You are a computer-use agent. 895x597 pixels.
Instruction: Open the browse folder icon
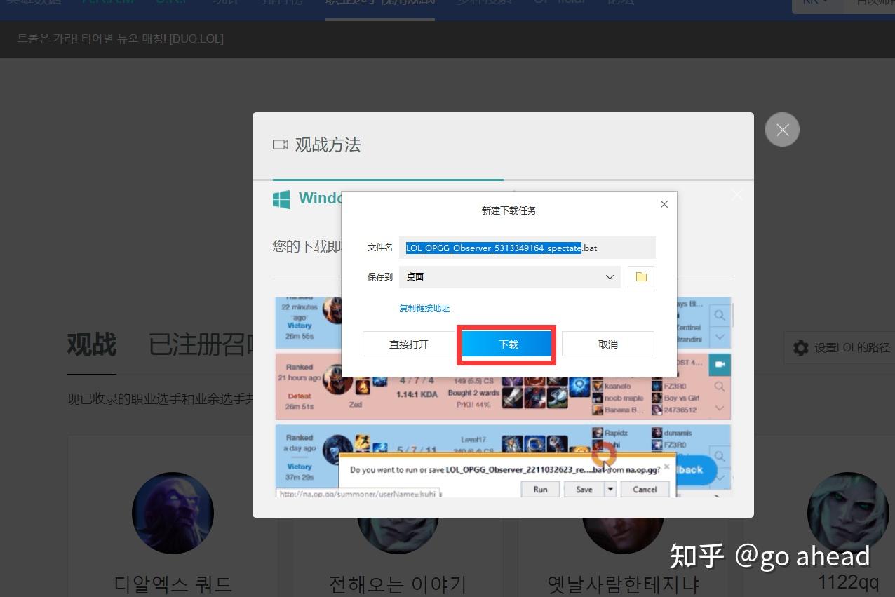(641, 276)
